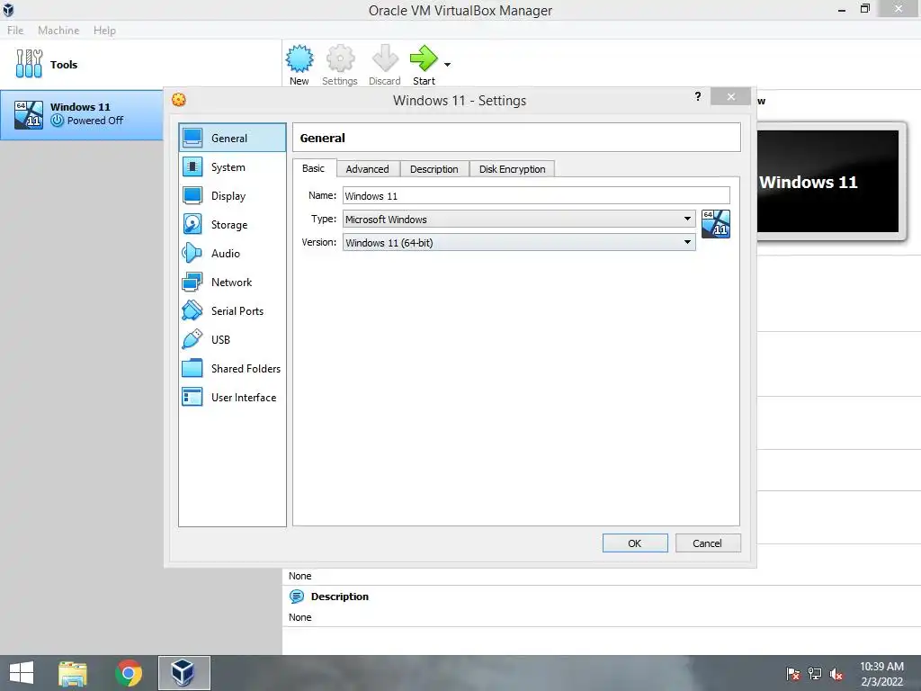Expand the Version dropdown
This screenshot has height=691, width=921.
coord(687,242)
